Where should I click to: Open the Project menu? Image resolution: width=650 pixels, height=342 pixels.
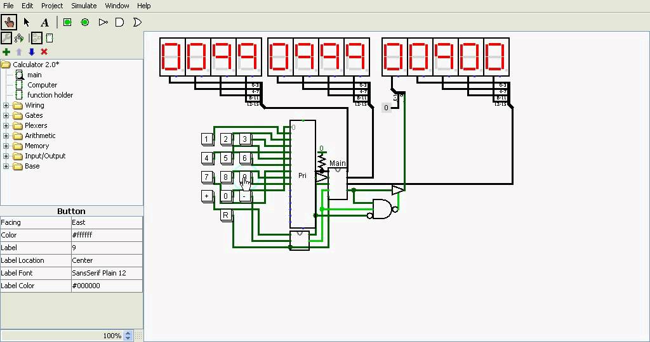tap(52, 6)
